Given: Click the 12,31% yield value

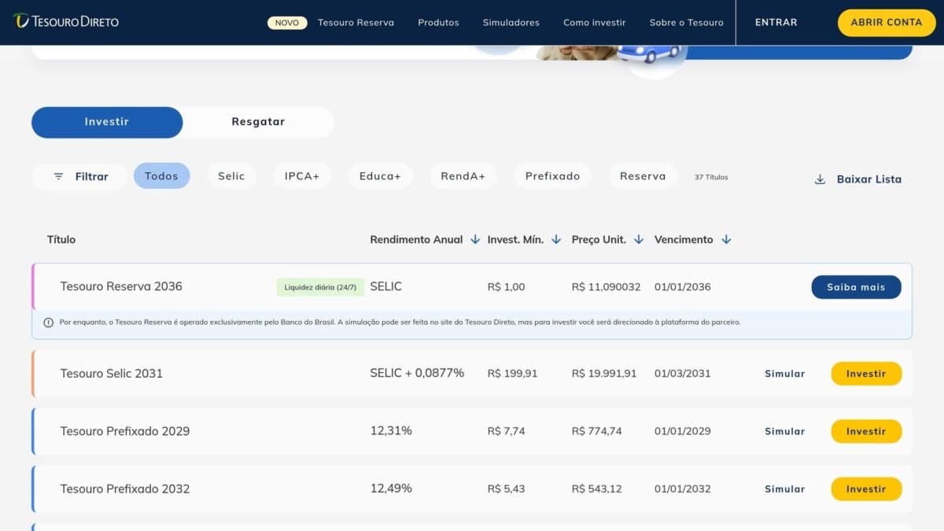Looking at the screenshot, I should (391, 430).
